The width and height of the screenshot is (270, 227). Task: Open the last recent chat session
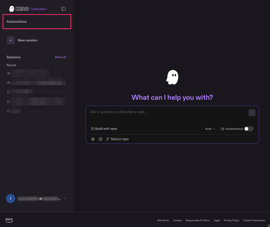click(36, 111)
